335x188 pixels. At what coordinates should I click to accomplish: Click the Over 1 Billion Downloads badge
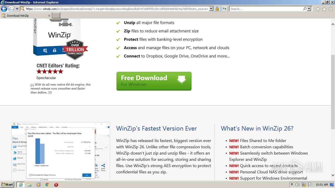(x=75, y=49)
